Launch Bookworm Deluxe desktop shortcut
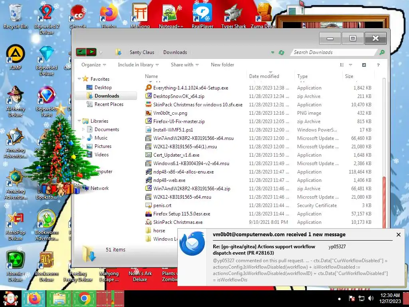This screenshot has width=409, height=307. [x=46, y=266]
